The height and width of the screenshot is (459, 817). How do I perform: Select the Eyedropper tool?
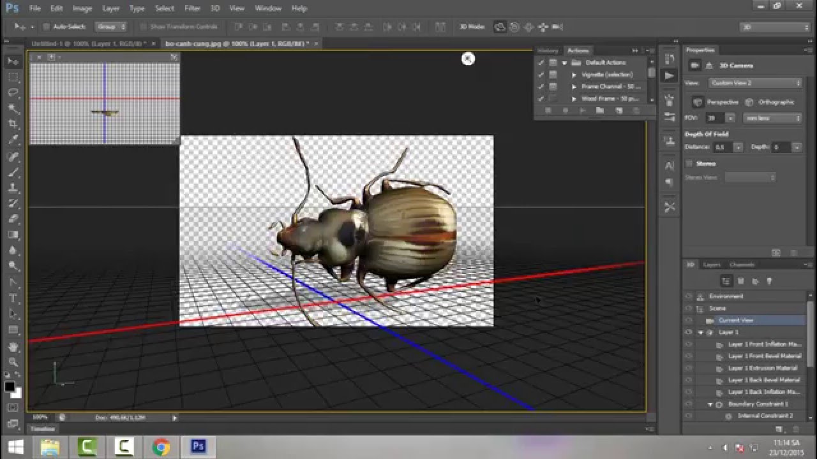pyautogui.click(x=13, y=140)
